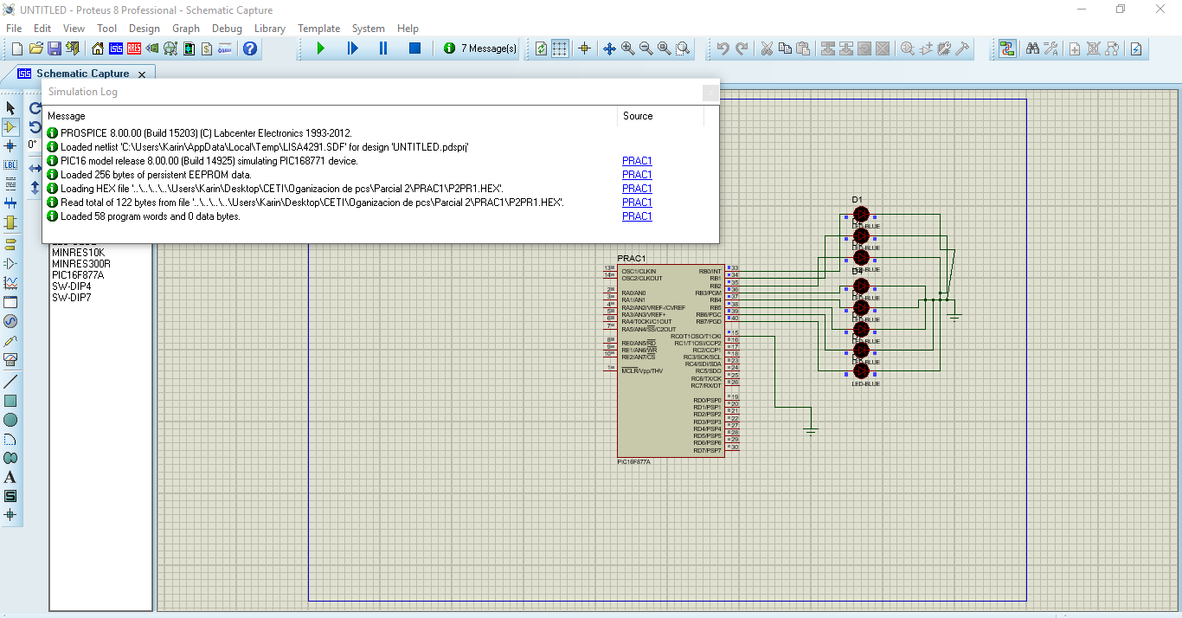Zoom out of the schematic

(646, 48)
